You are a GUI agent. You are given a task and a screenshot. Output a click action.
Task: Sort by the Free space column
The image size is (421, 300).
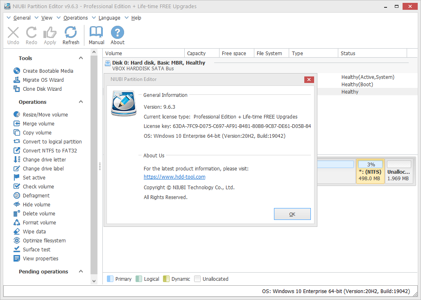click(x=237, y=53)
